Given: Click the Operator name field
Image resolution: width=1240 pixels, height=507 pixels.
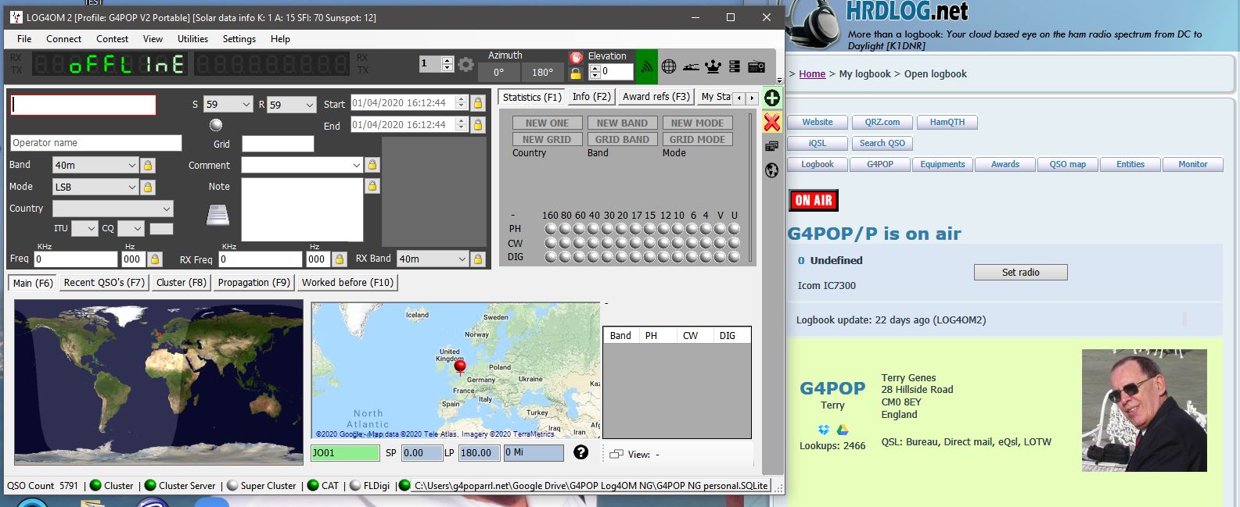Looking at the screenshot, I should 96,143.
